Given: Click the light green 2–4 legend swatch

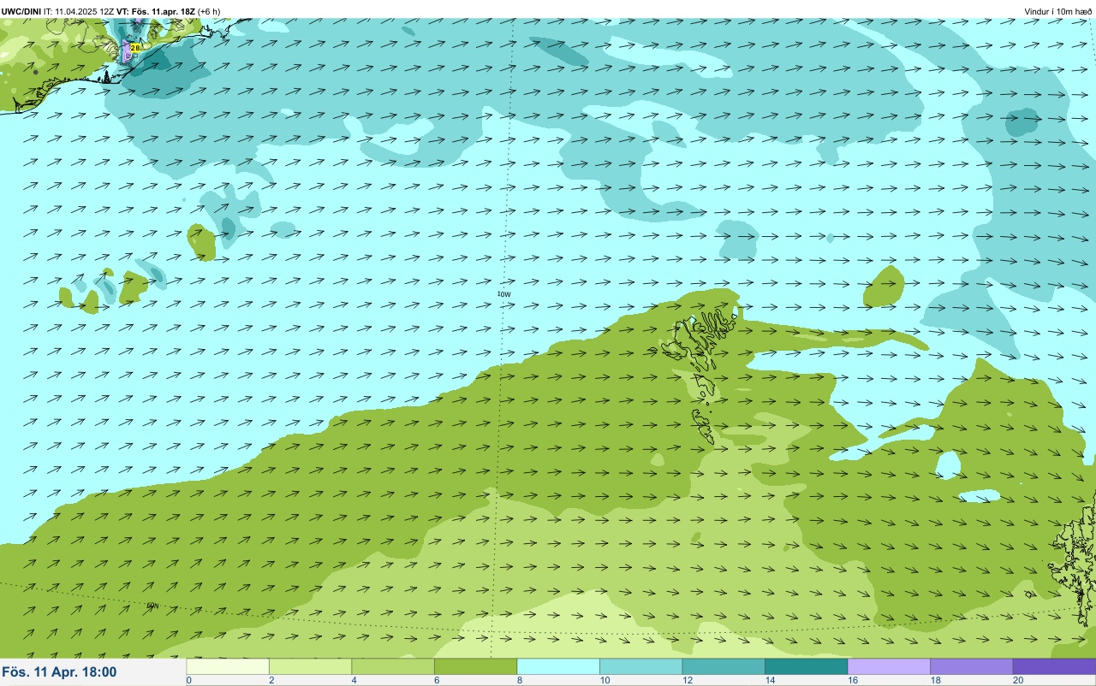Looking at the screenshot, I should coord(310,666).
